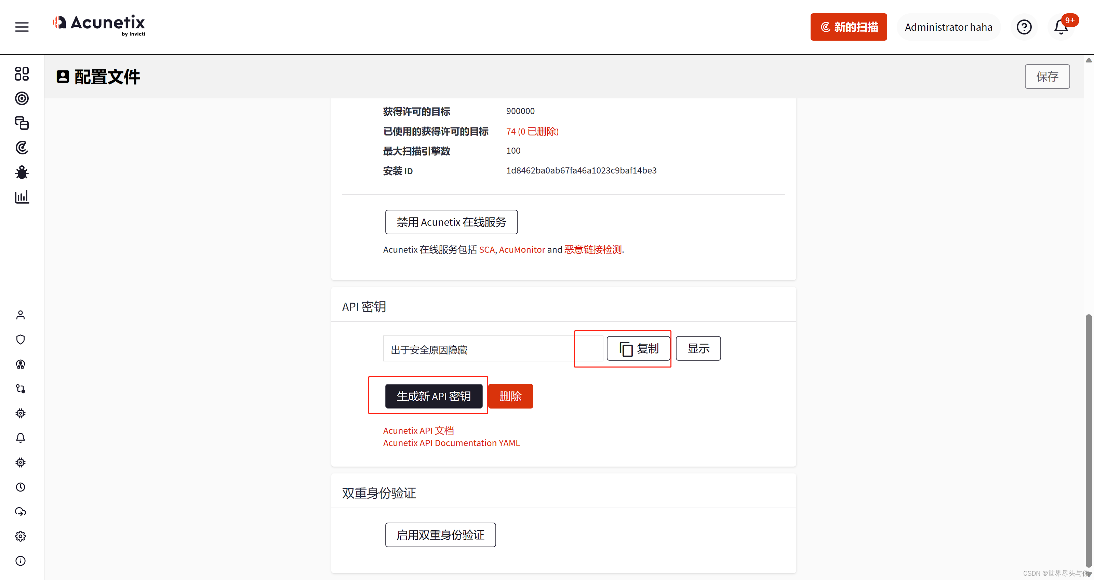Show the hidden API key

click(698, 348)
